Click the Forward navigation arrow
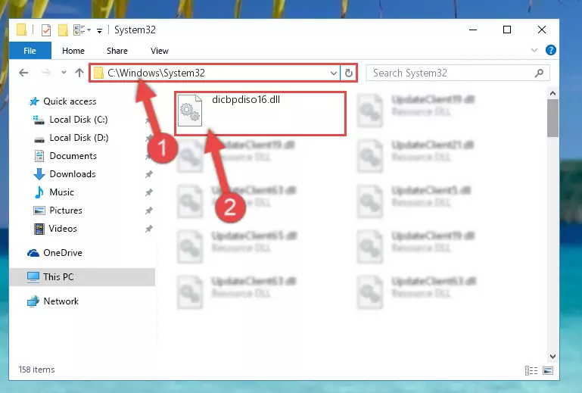The width and height of the screenshot is (582, 393). point(46,73)
